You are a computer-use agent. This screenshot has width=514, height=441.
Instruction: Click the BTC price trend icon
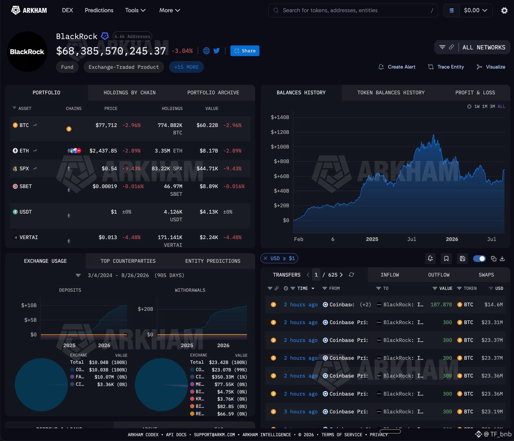[x=35, y=125]
